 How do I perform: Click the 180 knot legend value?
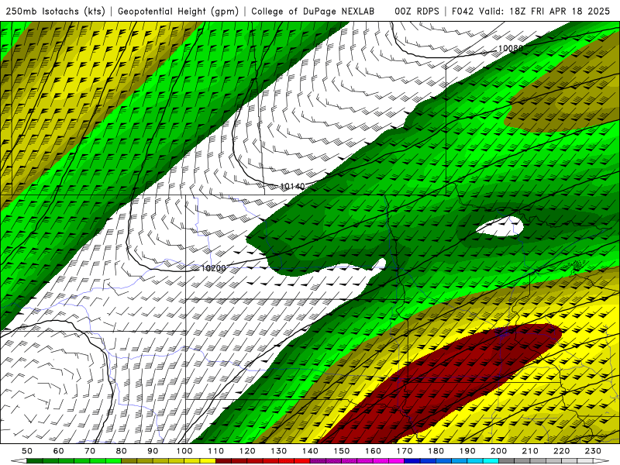436,451
